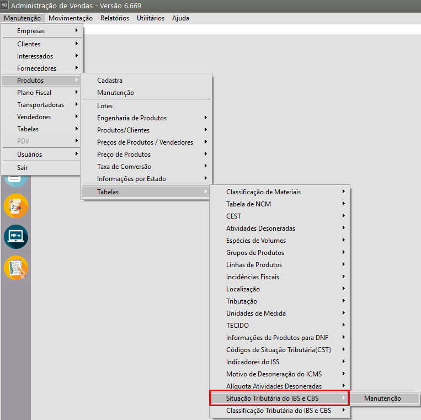Open Manutenção under Situação Tributária do IBS e CBS
Image resolution: width=421 pixels, height=420 pixels.
(383, 398)
